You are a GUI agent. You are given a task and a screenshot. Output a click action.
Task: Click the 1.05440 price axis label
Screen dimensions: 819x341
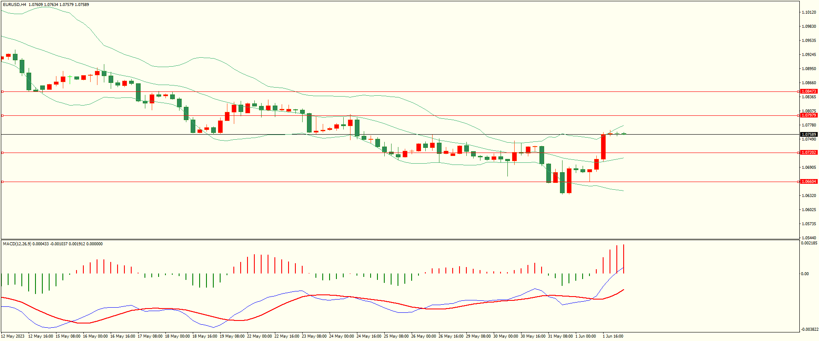click(809, 238)
